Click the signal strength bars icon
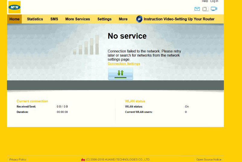Viewport: 242px width, 162px height. pyautogui.click(x=86, y=45)
